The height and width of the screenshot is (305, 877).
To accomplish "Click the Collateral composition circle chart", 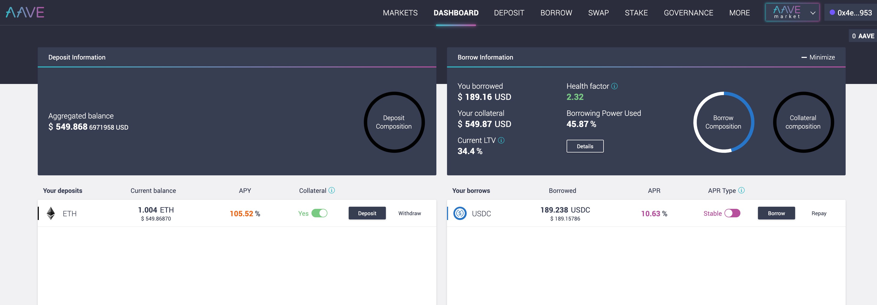I will 803,122.
